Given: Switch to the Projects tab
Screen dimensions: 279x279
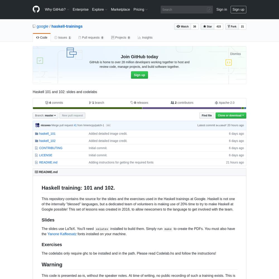Looking at the screenshot, I should (121, 38).
